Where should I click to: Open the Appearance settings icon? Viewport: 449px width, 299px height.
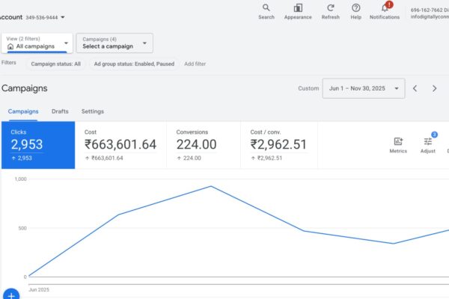tap(298, 8)
